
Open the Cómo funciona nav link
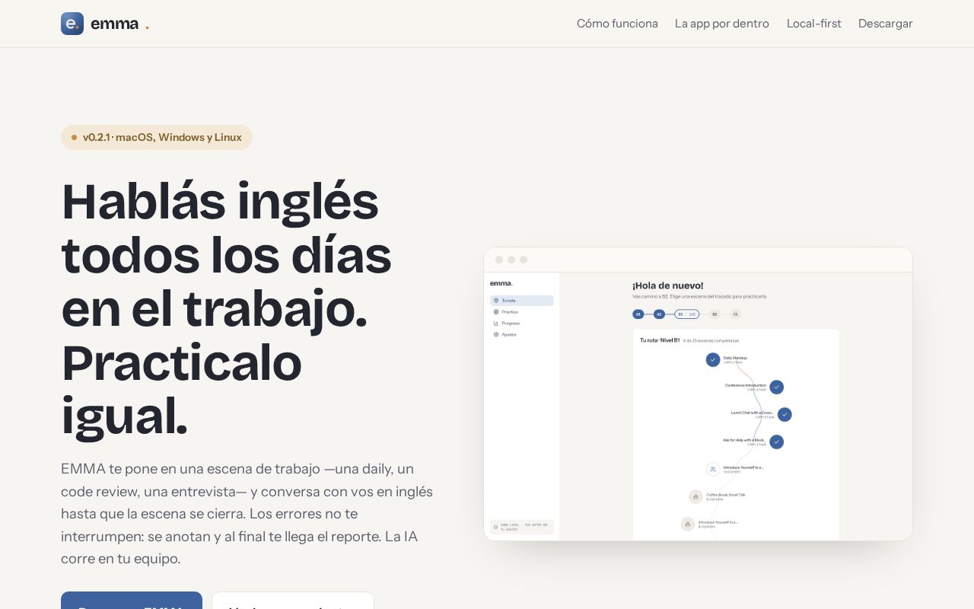[617, 24]
